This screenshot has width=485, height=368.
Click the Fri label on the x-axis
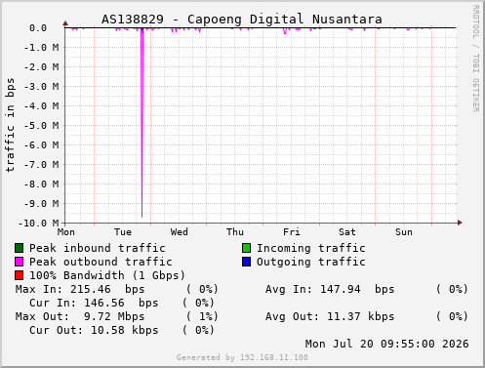coord(292,232)
